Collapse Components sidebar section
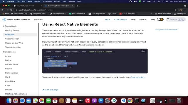 [9, 52]
